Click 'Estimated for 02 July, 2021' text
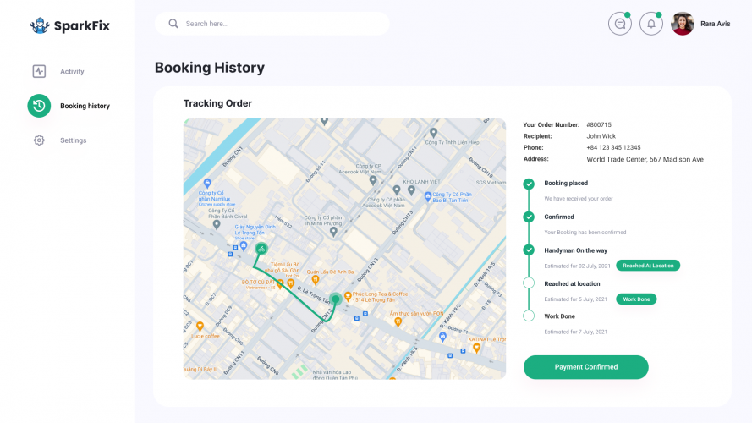 pos(577,266)
